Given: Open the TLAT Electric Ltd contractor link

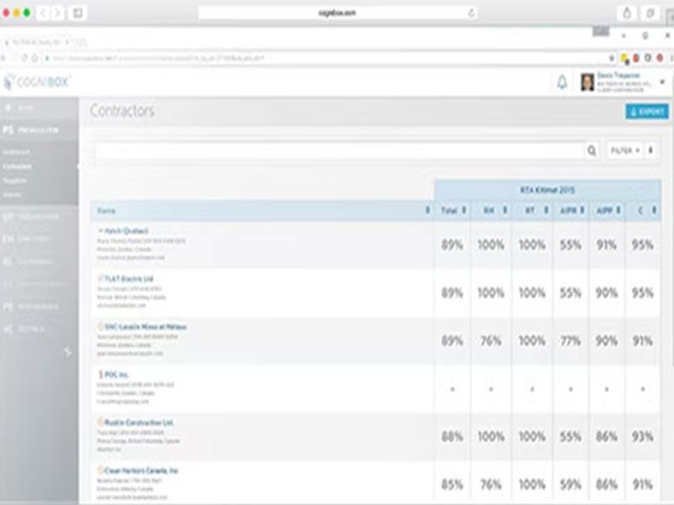Looking at the screenshot, I should tap(129, 279).
